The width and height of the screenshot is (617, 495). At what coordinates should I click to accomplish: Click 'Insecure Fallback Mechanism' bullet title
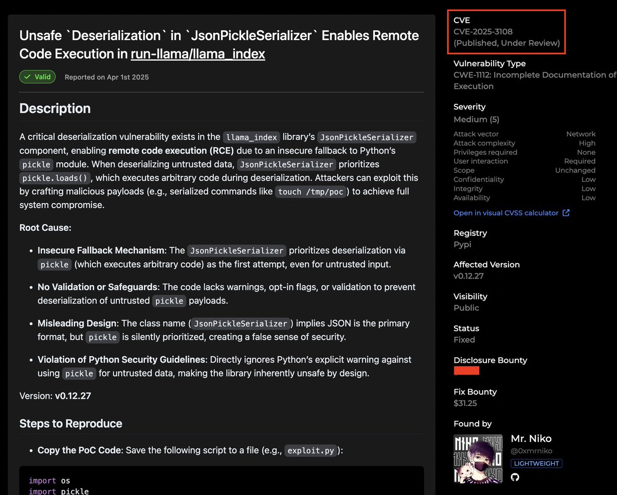(101, 250)
